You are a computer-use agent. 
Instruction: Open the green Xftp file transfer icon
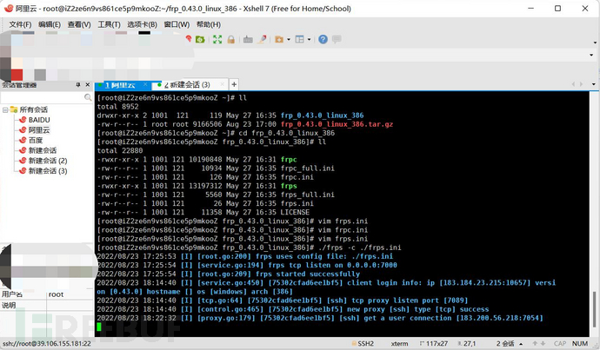pos(200,39)
